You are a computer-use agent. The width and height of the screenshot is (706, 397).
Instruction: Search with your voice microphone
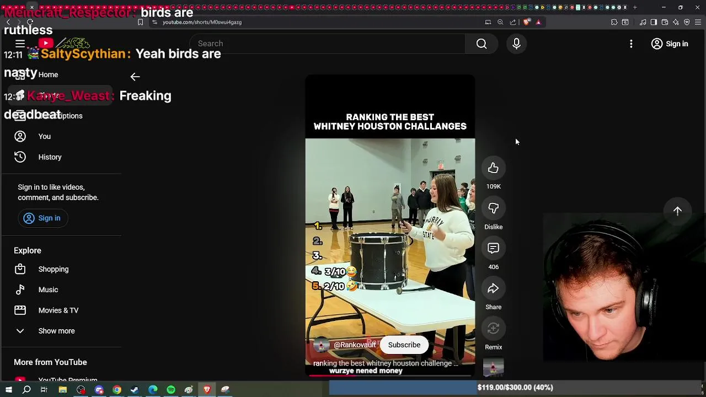517,44
